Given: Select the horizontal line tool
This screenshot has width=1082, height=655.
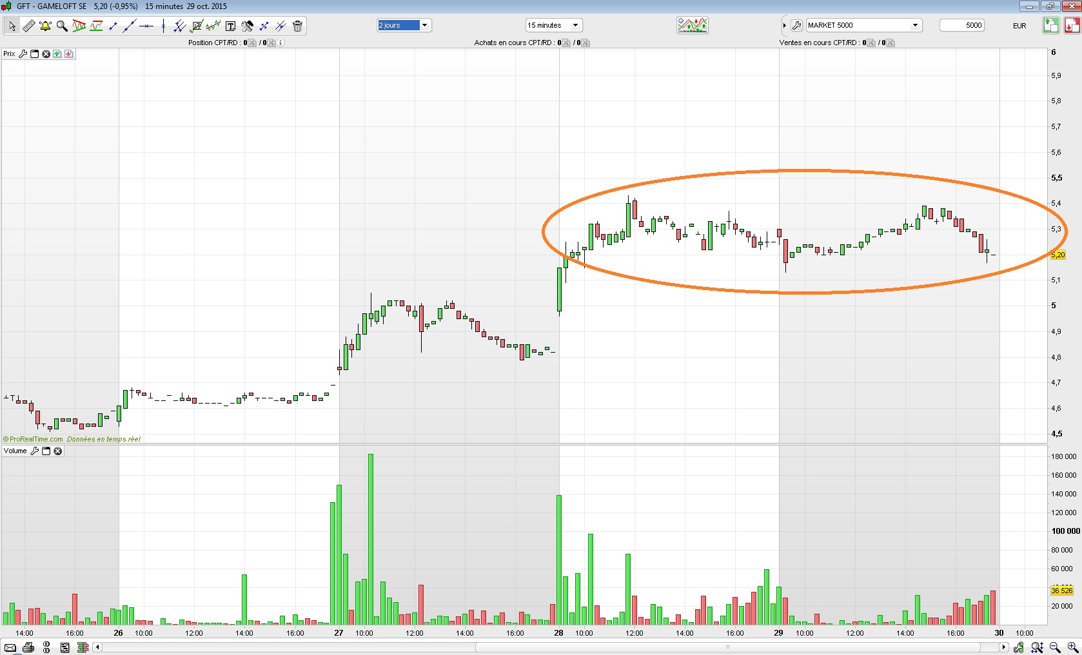Looking at the screenshot, I should tap(146, 26).
